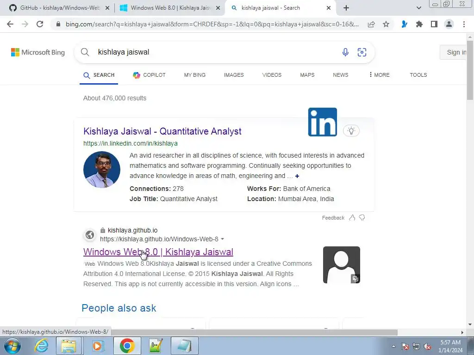Open the COPILOT tab
The image size is (474, 355).
pyautogui.click(x=150, y=75)
